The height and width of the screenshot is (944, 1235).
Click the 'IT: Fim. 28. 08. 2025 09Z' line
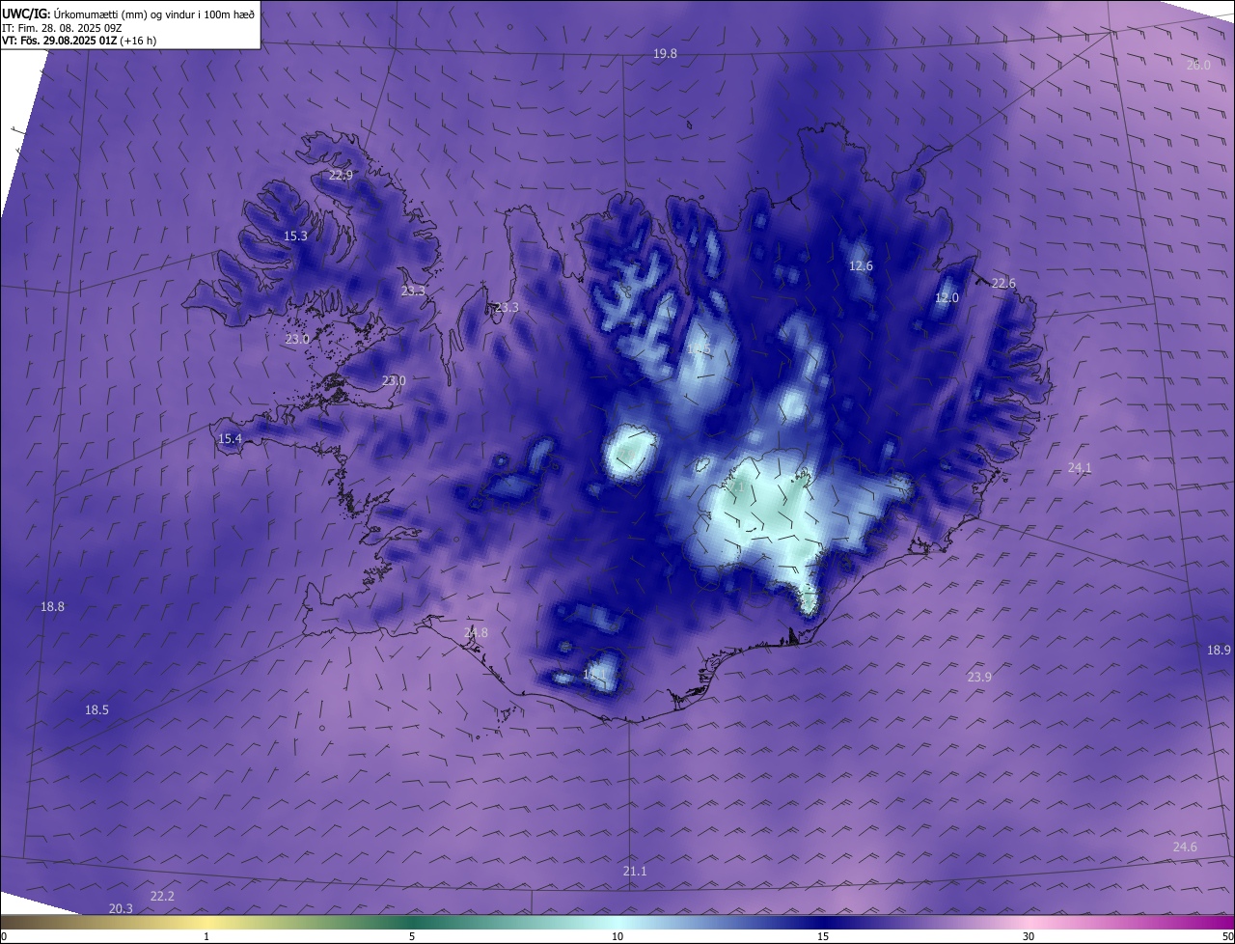pyautogui.click(x=61, y=27)
